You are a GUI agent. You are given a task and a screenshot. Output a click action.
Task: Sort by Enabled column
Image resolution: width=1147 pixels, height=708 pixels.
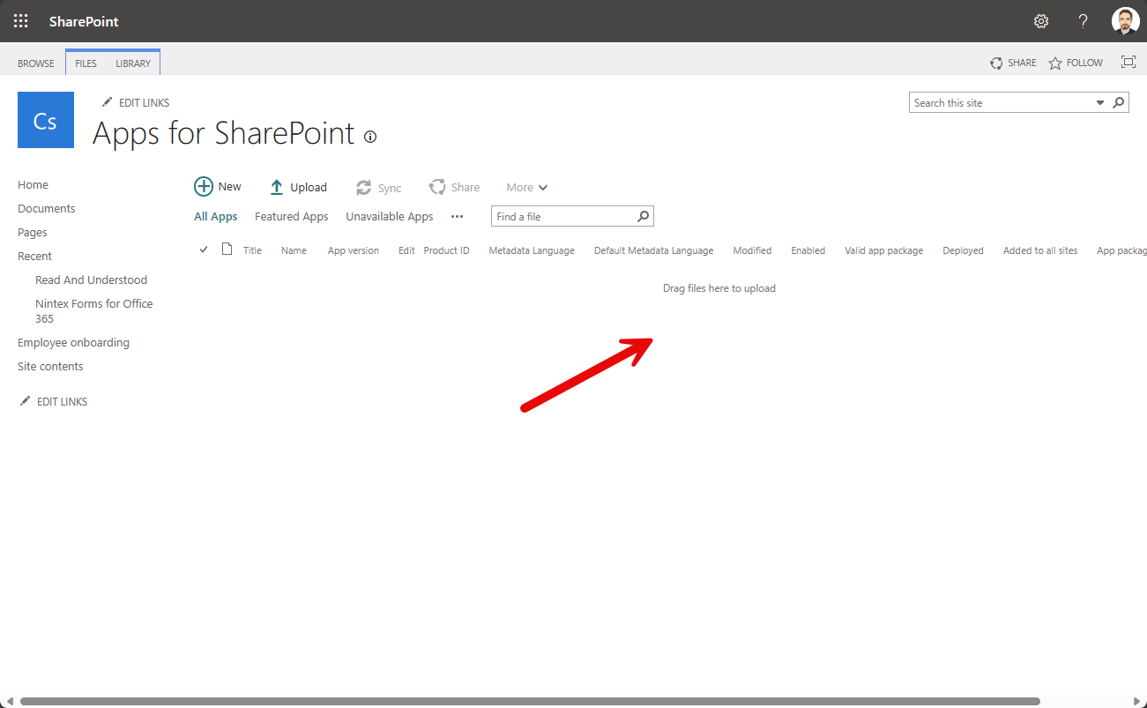(808, 250)
